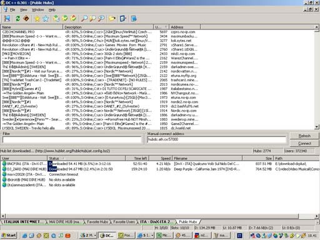The height and width of the screenshot is (240, 320).
Task: Click the DC++ icon left of File menu
Action: [x=6, y=9]
